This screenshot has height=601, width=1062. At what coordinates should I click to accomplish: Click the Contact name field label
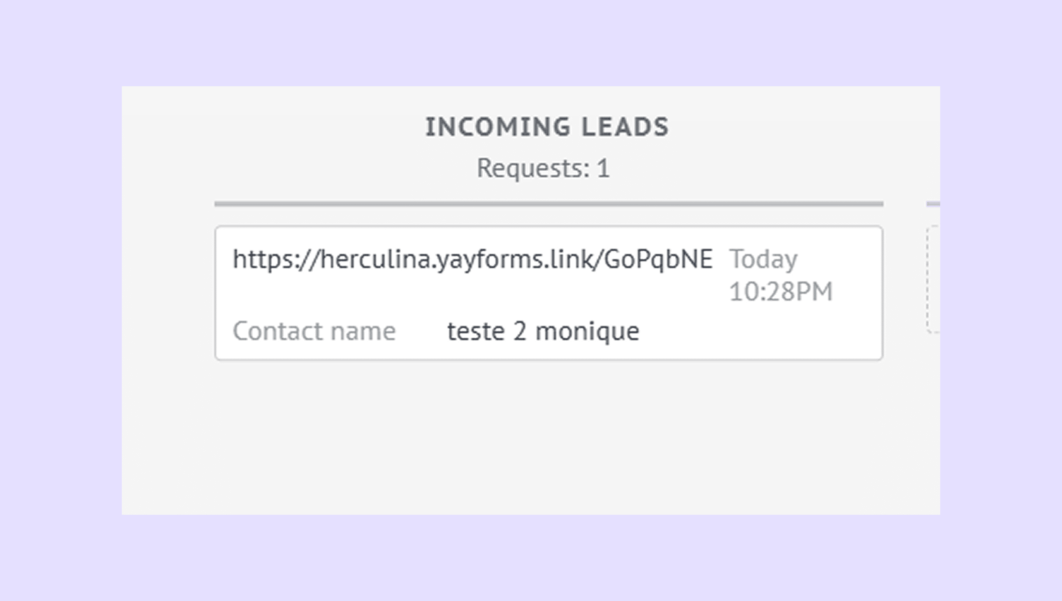[x=314, y=331]
